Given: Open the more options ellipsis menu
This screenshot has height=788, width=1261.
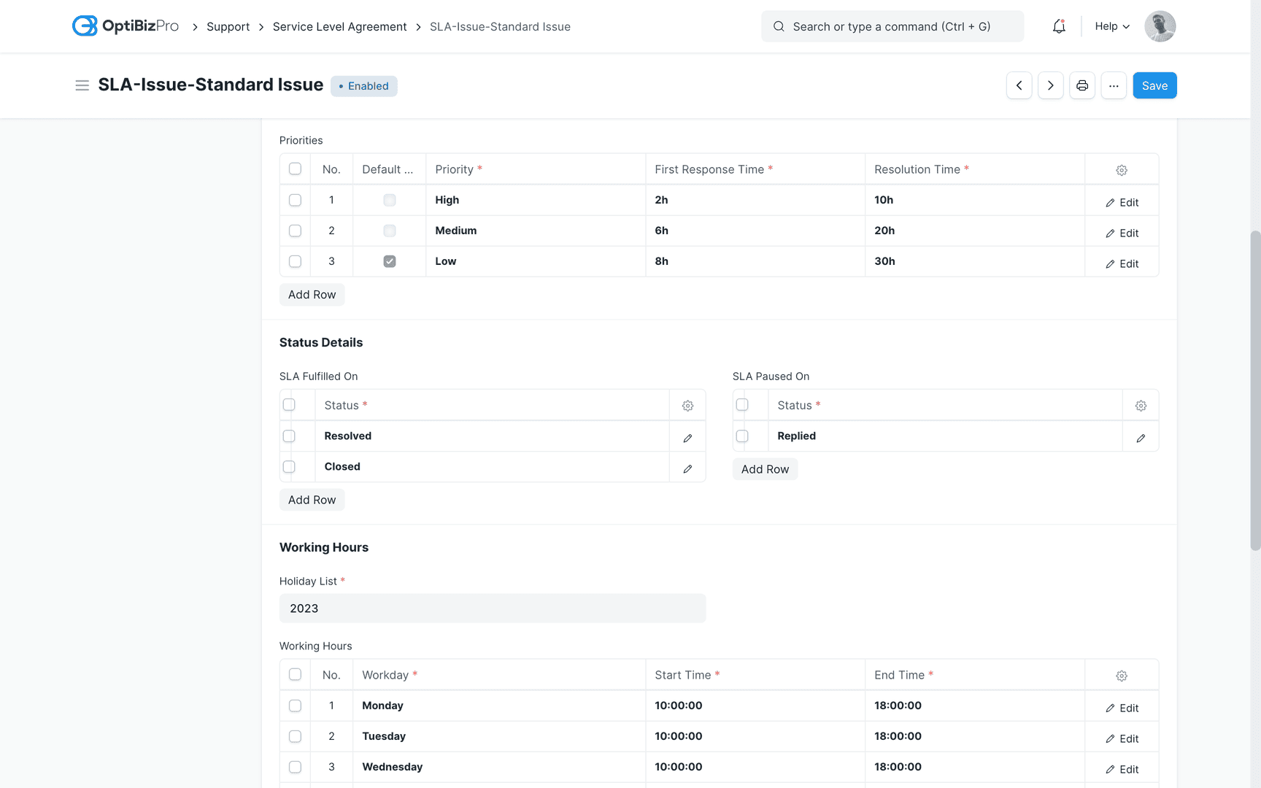Looking at the screenshot, I should point(1114,85).
